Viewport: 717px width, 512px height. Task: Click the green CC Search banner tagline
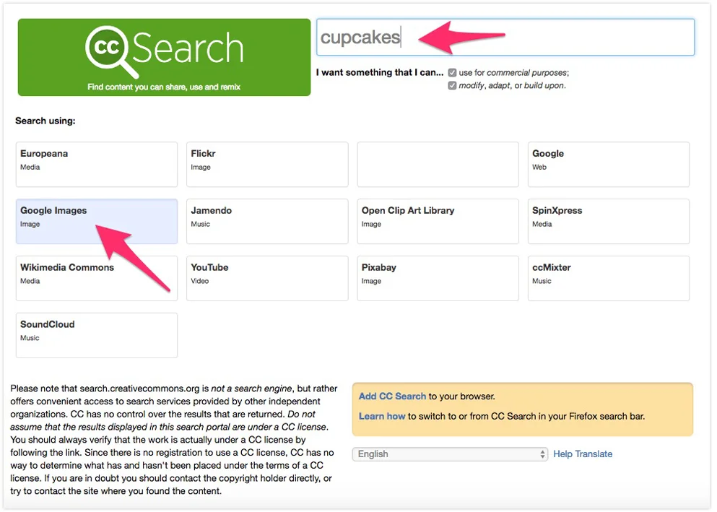pos(164,87)
